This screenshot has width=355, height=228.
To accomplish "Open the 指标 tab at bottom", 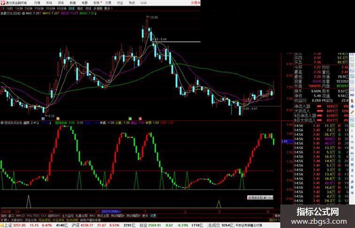I will pyautogui.click(x=4, y=216).
